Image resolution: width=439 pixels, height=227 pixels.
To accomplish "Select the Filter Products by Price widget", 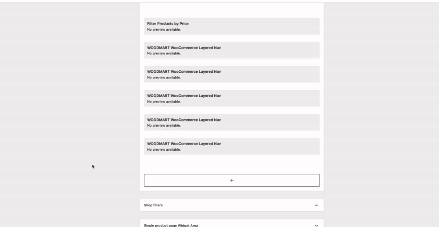I will tap(231, 26).
